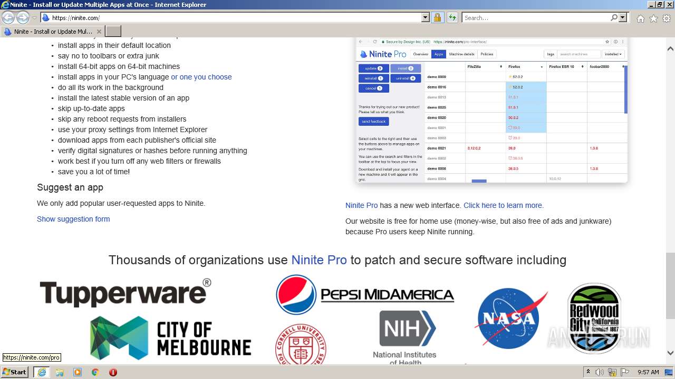This screenshot has width=675, height=379.
Task: Click the browser Forward arrow button
Action: click(x=23, y=17)
